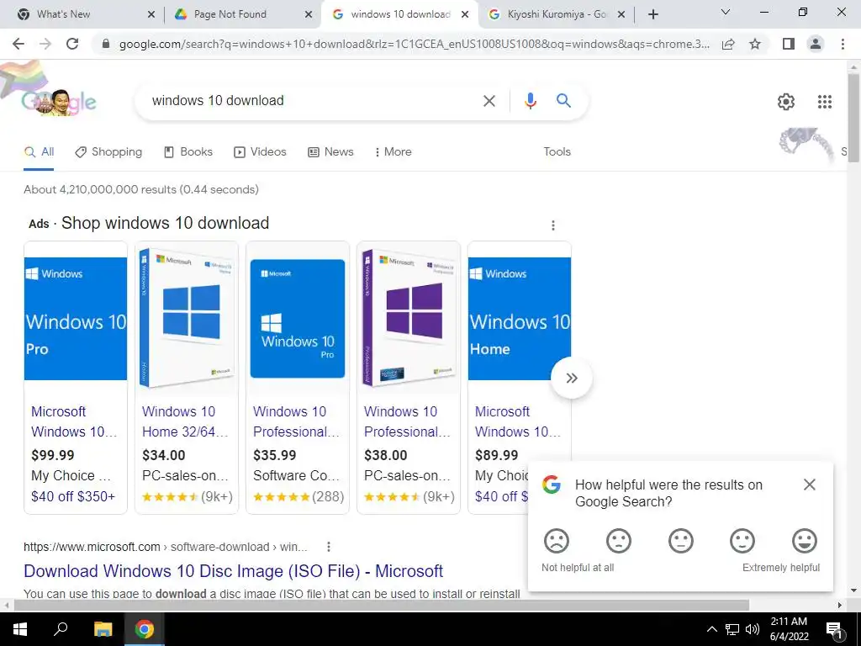Share this page from address bar

(x=728, y=44)
